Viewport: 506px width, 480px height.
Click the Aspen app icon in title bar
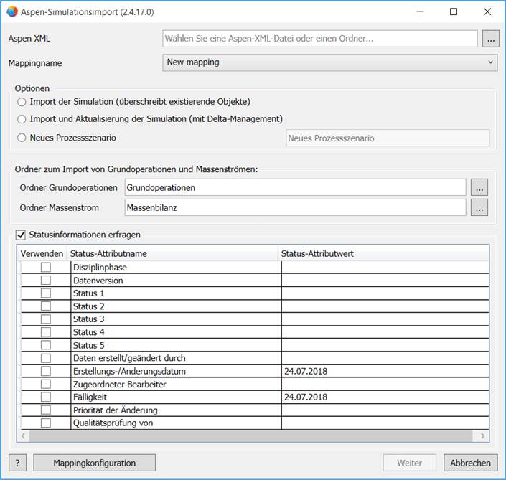click(x=12, y=11)
